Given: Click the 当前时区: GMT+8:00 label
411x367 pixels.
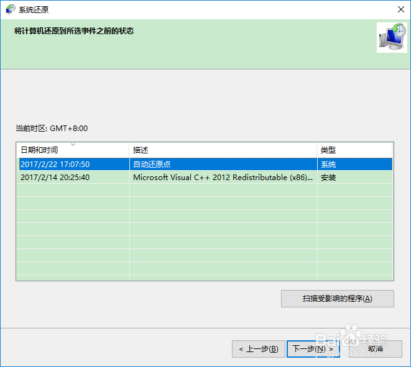Looking at the screenshot, I should click(x=52, y=129).
